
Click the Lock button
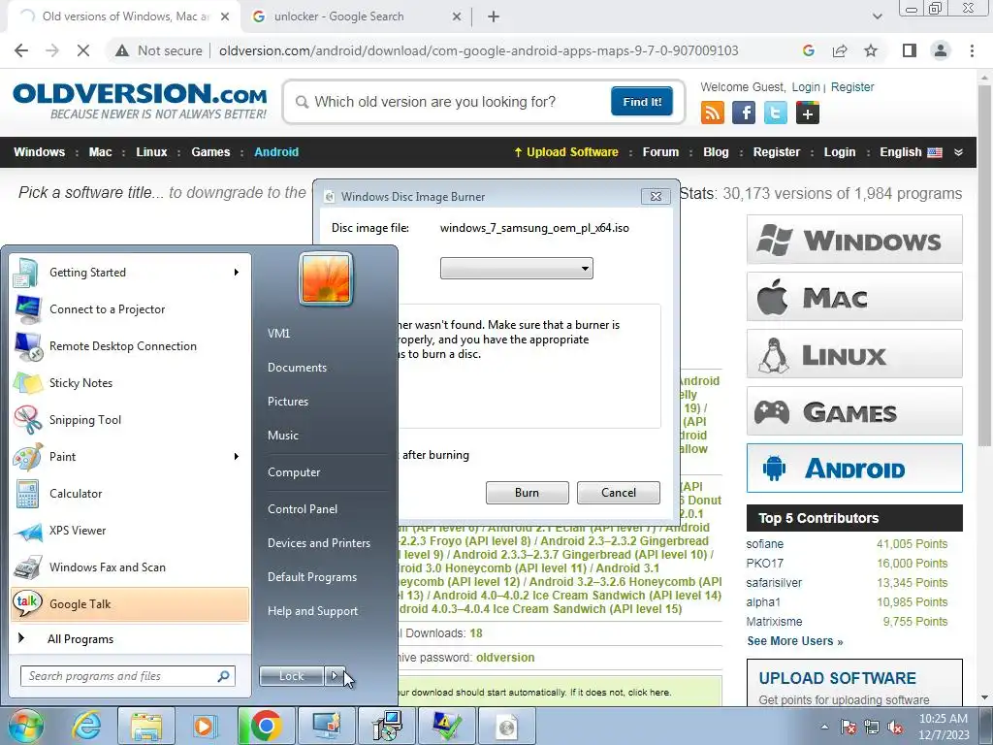click(x=291, y=676)
